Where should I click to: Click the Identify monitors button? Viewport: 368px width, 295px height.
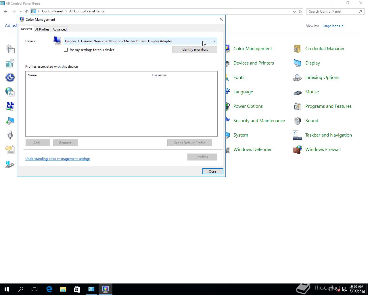[x=195, y=50]
